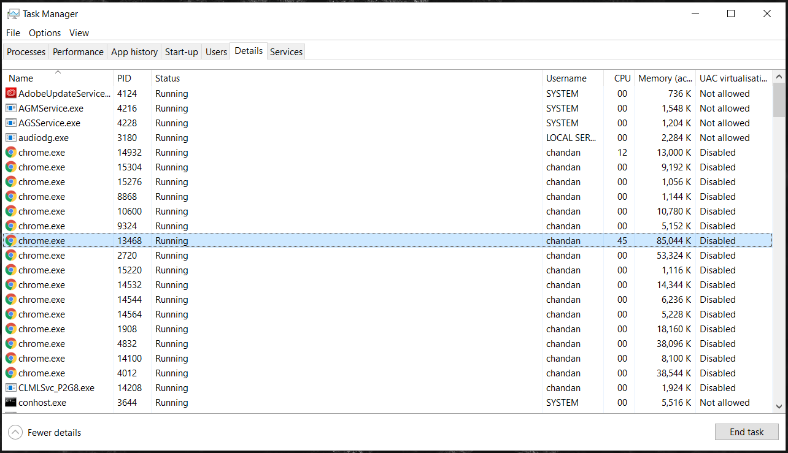
Task: Click the PID 14208 cell
Action: coord(129,388)
